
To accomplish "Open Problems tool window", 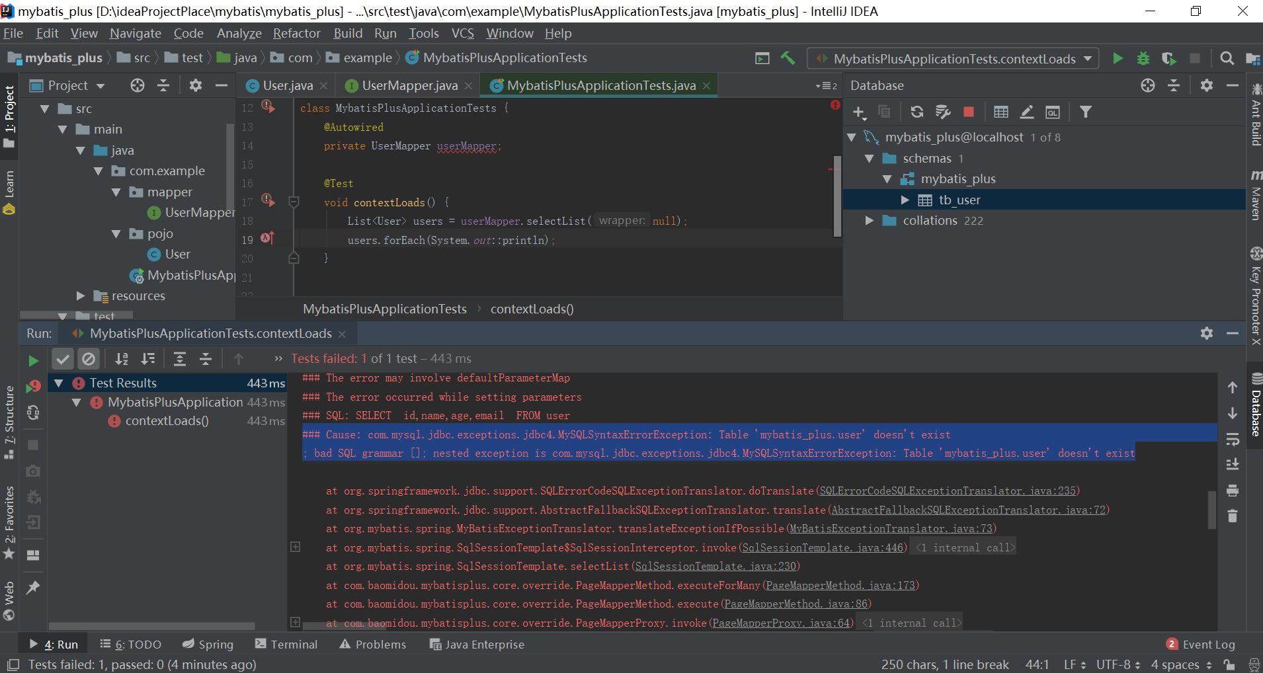I will coord(373,645).
